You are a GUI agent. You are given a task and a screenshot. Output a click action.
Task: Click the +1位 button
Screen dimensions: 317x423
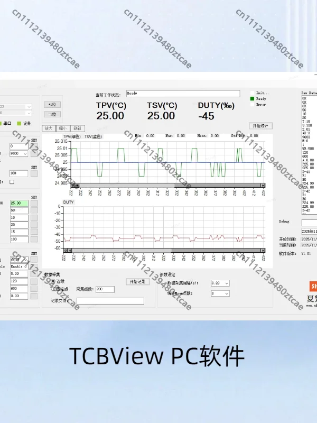coord(52,104)
